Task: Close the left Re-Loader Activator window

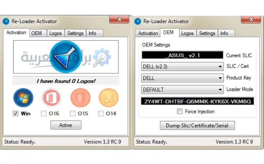Action: click(119, 19)
